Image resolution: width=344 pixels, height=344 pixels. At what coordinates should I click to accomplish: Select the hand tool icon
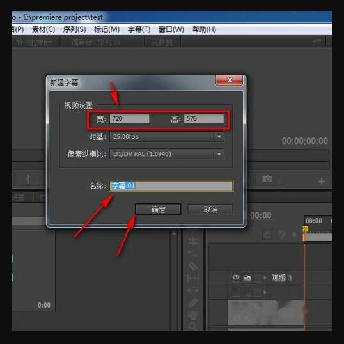193,315
